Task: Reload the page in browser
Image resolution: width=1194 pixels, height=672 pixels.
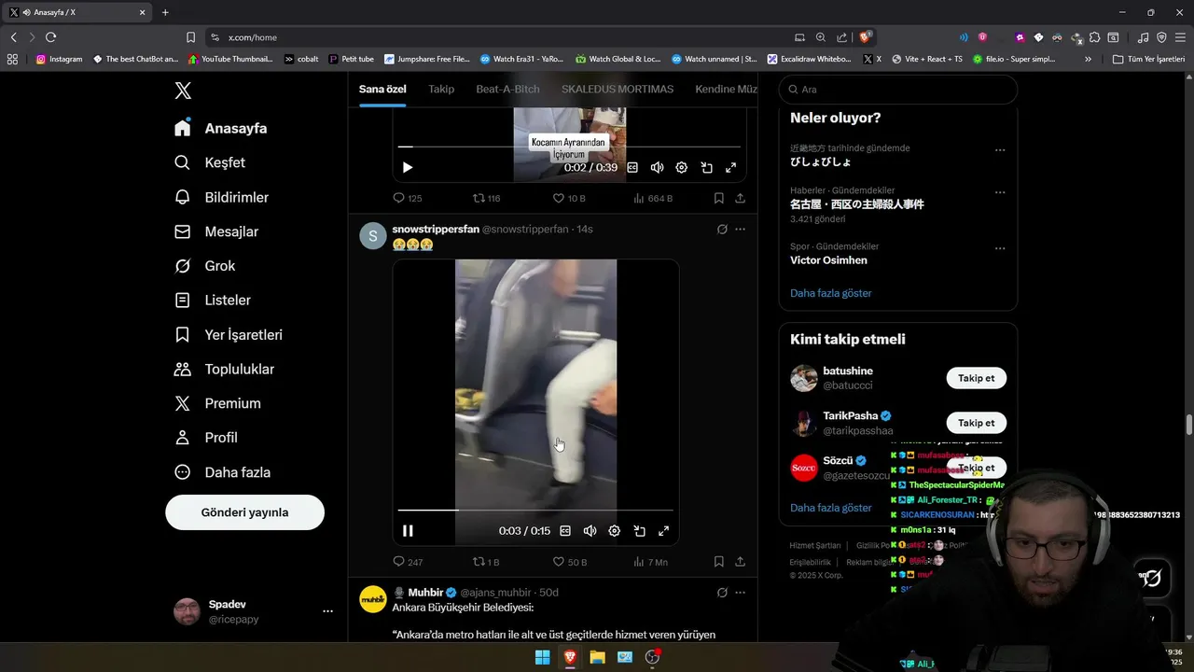Action: pyautogui.click(x=50, y=37)
